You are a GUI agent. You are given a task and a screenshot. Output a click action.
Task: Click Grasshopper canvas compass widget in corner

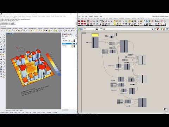tap(166, 110)
